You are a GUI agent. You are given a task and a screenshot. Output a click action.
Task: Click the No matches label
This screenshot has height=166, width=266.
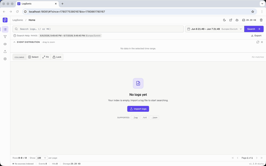pos(258,57)
